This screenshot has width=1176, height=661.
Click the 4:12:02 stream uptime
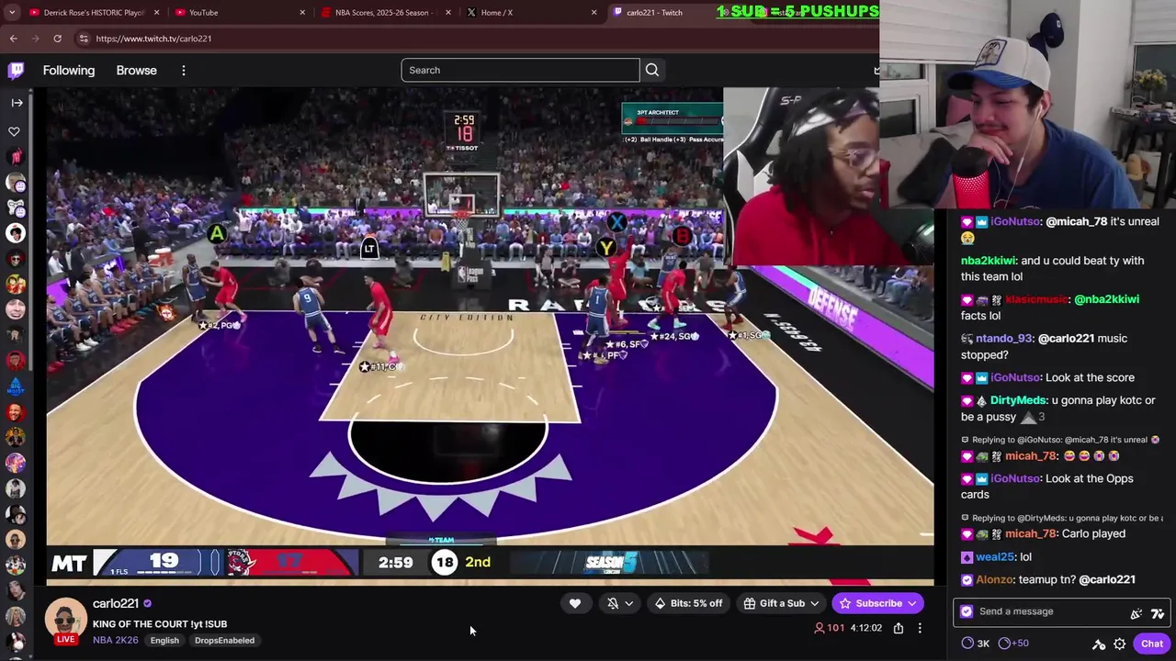[865, 628]
